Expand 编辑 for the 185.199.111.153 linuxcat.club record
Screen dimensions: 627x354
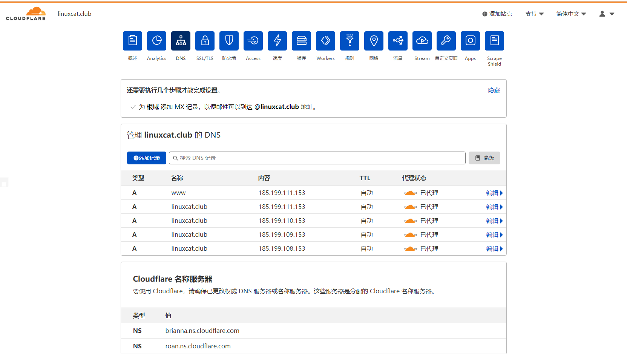click(494, 207)
